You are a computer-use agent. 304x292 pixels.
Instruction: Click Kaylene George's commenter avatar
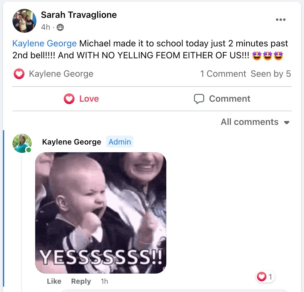coord(22,143)
